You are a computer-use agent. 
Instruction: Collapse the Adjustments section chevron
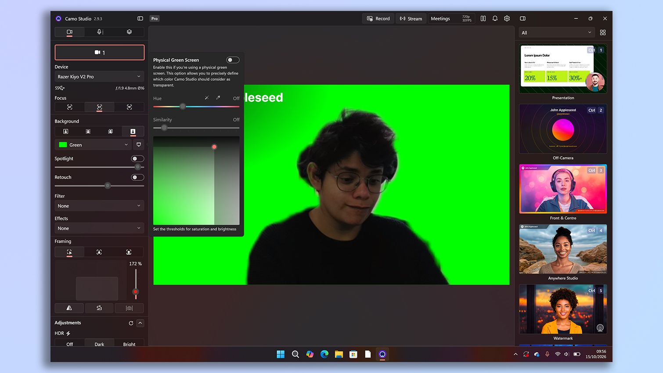140,323
